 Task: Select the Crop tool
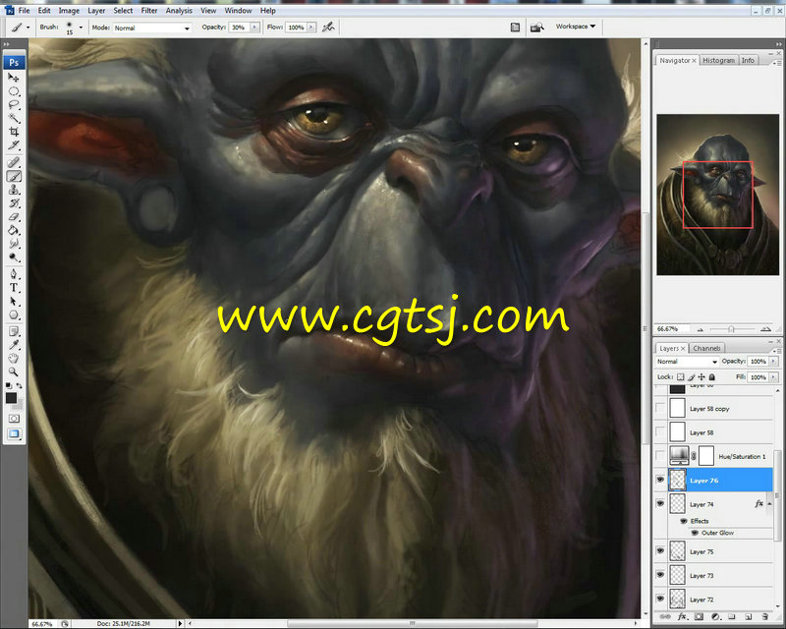(x=14, y=132)
